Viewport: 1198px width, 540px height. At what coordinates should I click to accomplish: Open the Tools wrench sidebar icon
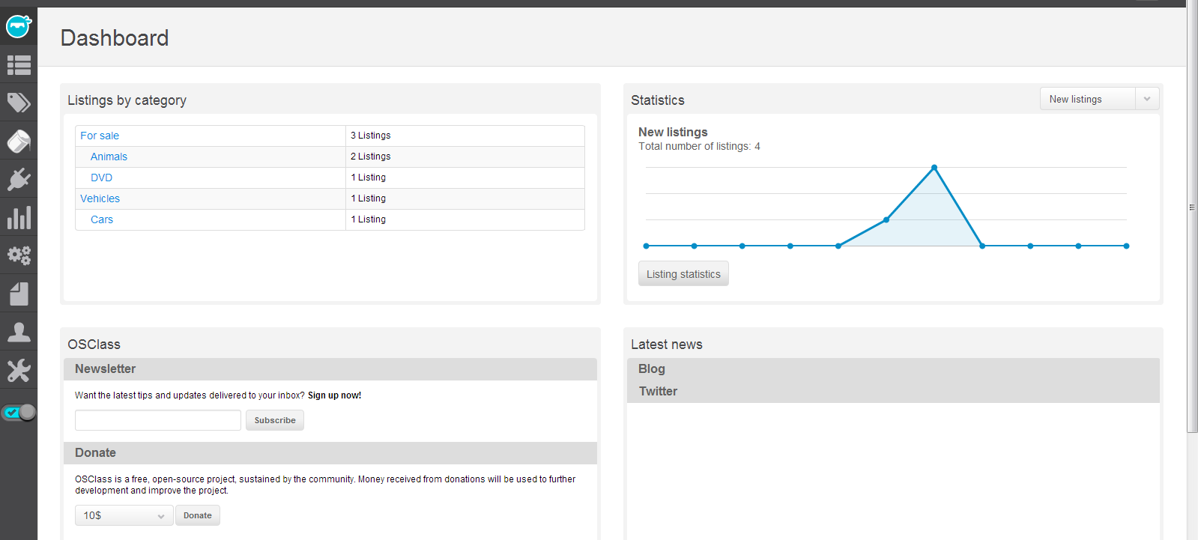coord(19,370)
